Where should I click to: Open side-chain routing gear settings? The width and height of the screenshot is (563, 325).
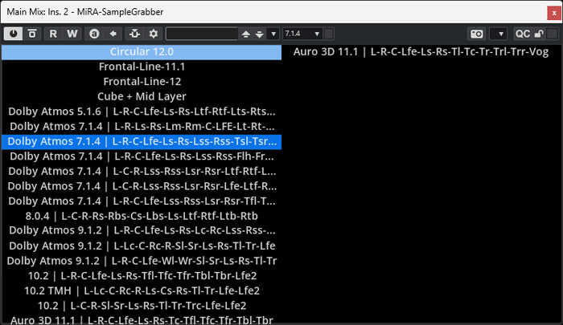[154, 34]
